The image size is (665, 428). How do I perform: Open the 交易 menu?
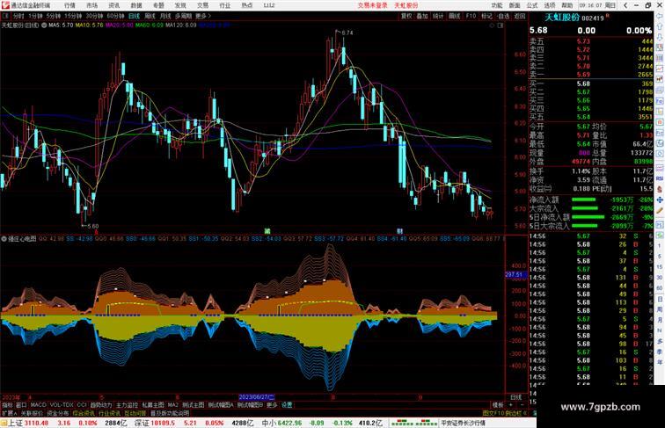coord(202,5)
